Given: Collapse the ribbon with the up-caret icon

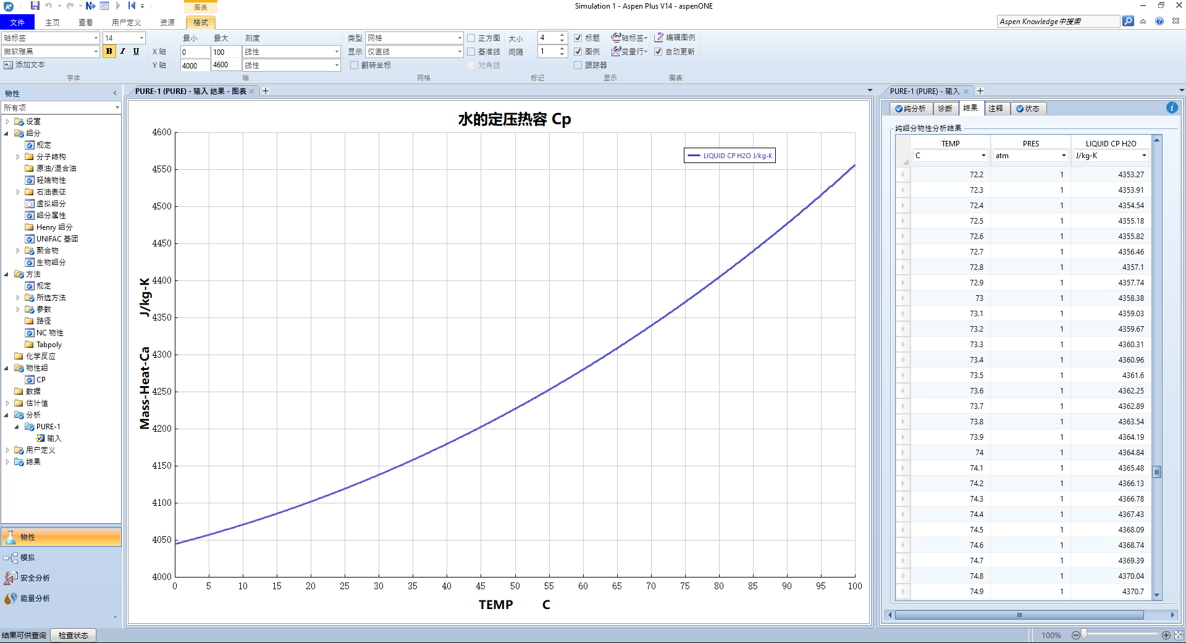Looking at the screenshot, I should tap(1143, 21).
